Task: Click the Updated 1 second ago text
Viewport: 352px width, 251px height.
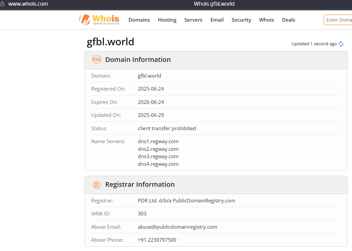Action: pyautogui.click(x=314, y=44)
